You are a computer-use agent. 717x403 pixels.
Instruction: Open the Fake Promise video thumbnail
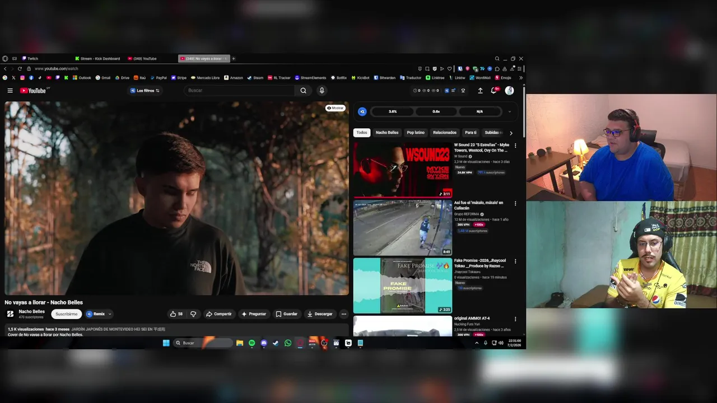click(x=402, y=285)
